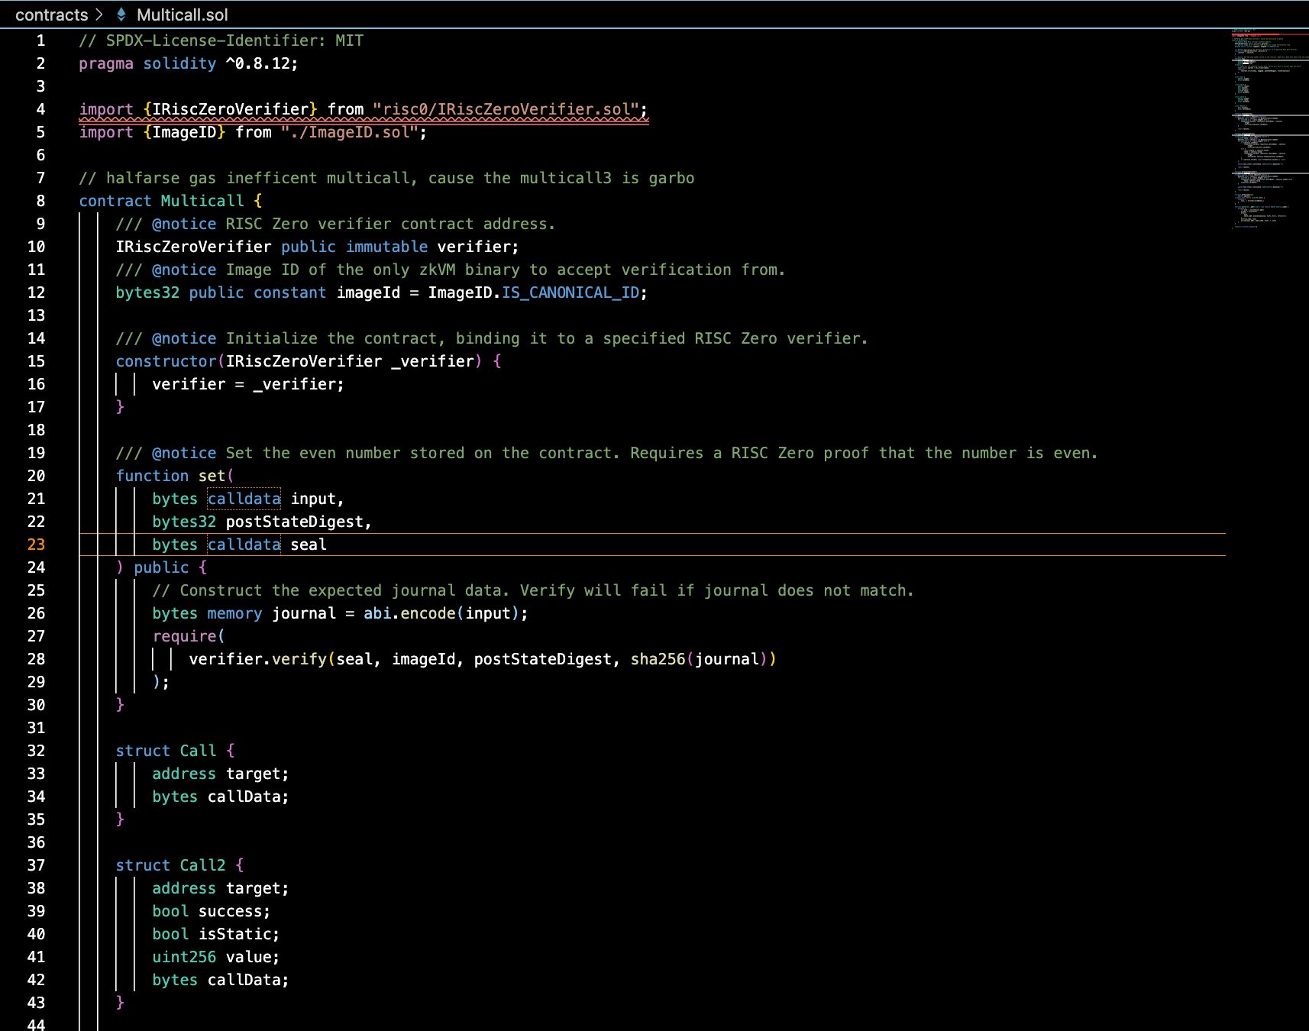Viewport: 1309px width, 1031px height.
Task: Click the SPDX-License-Identifier comment
Action: click(221, 40)
